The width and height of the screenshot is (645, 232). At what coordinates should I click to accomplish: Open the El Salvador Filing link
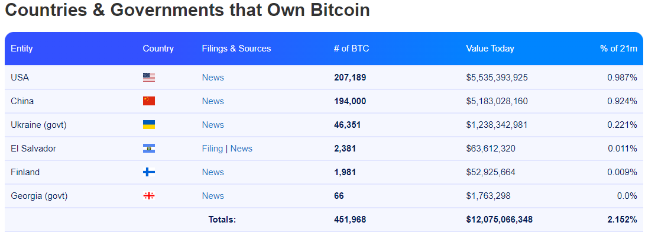[212, 149]
